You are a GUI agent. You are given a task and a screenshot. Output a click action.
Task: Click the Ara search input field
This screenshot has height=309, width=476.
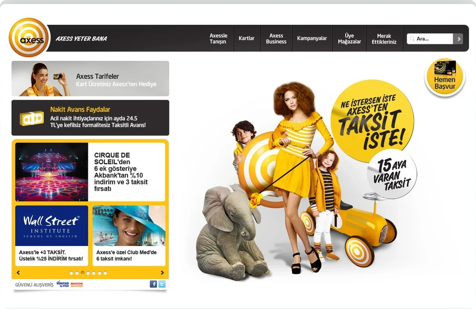point(430,39)
